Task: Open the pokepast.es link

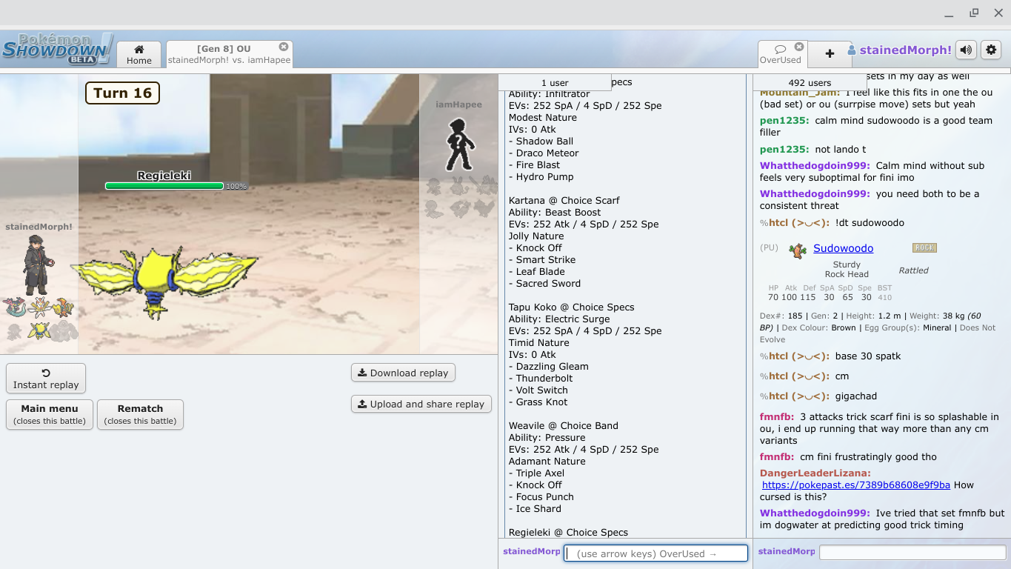Action: (855, 485)
